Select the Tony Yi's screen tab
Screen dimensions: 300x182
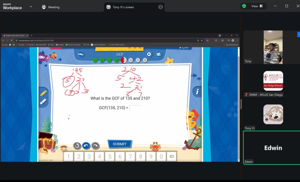click(x=123, y=7)
